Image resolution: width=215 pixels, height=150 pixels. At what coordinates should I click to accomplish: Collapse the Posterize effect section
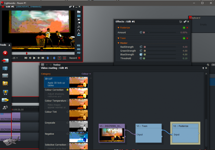click(x=118, y=28)
